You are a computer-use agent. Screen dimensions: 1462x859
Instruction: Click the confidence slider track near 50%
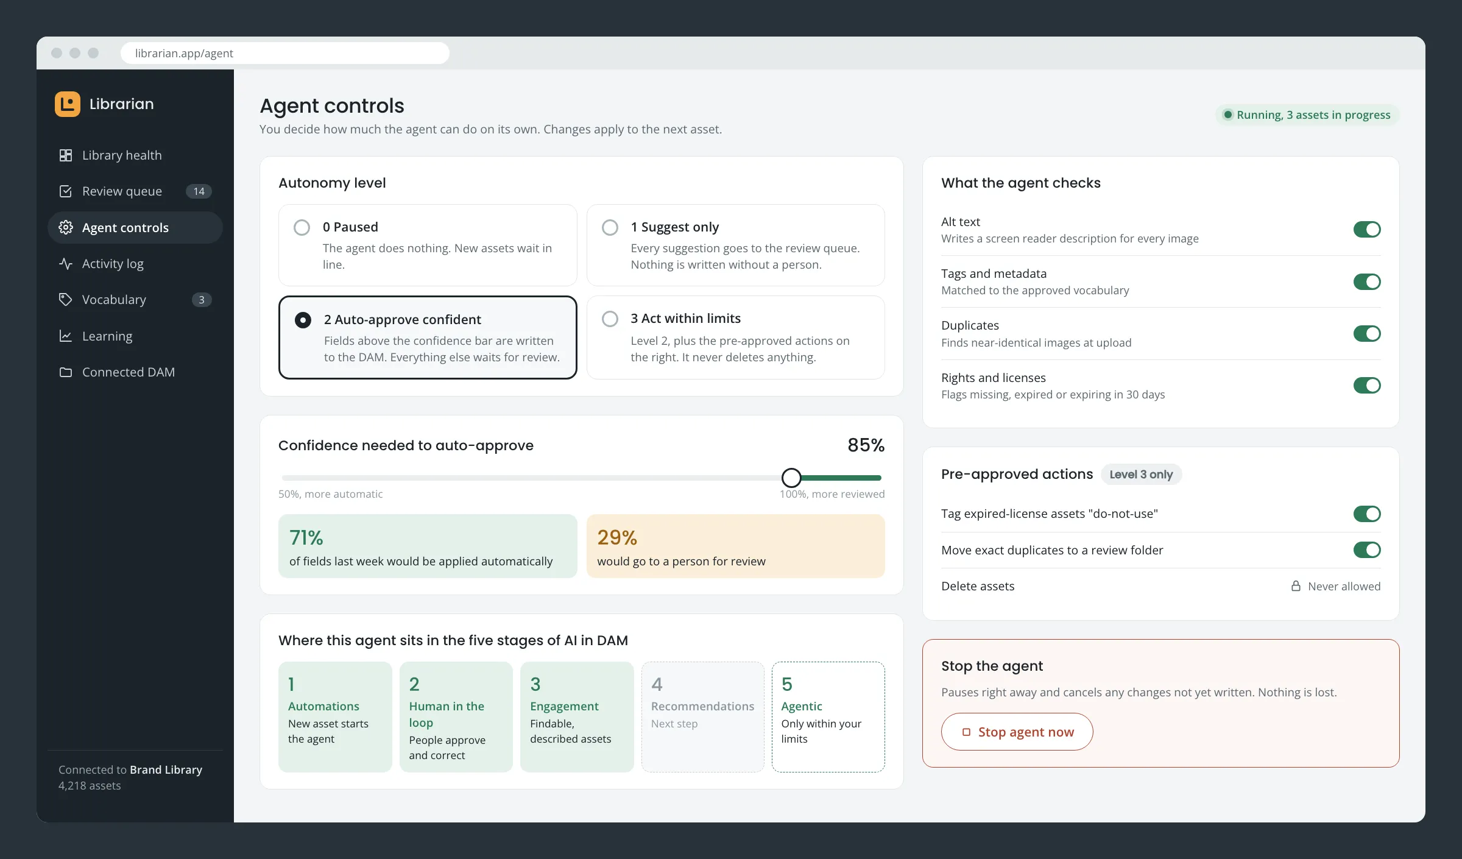click(285, 478)
